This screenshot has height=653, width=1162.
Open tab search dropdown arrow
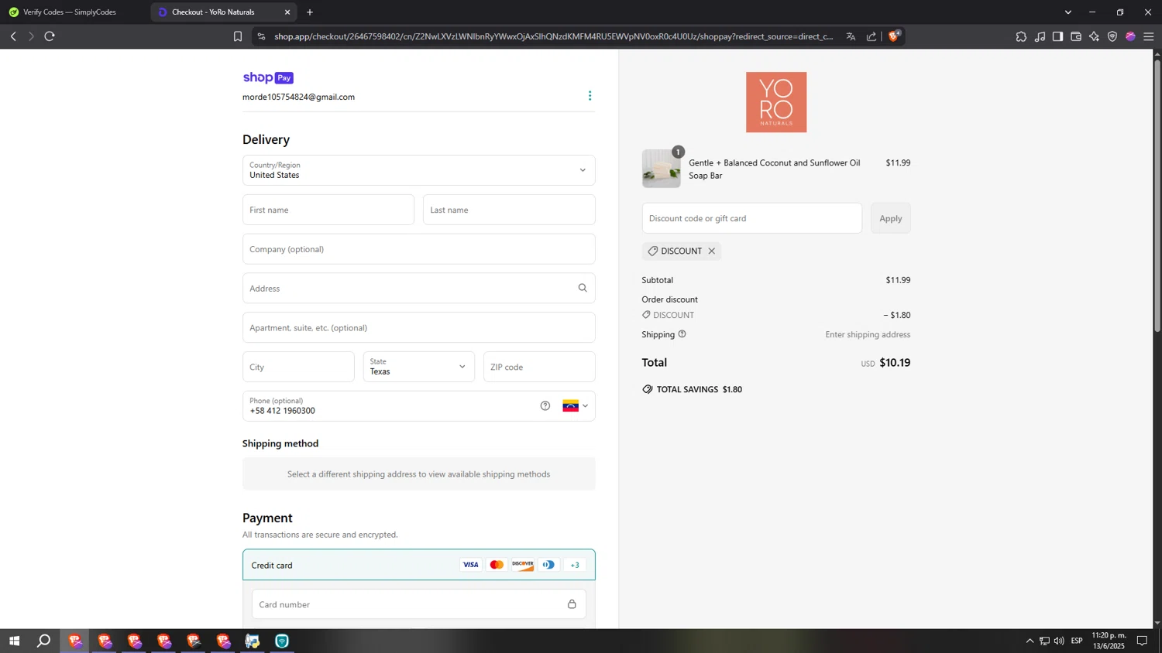[1067, 12]
